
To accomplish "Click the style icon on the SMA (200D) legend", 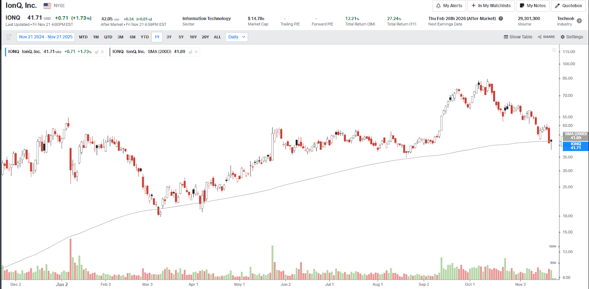I will (x=190, y=52).
